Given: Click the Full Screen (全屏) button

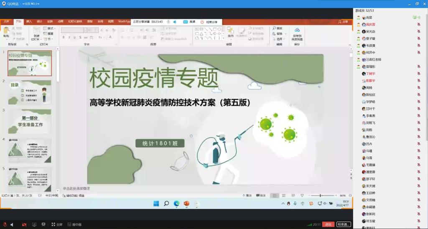Looking at the screenshot, I should (x=57, y=224).
